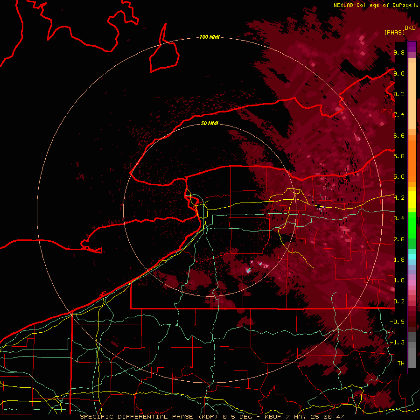This screenshot has height=420, width=420.
Task: Click the cyan high-KDP core inside the 50 NMI ring
Action: point(249,270)
